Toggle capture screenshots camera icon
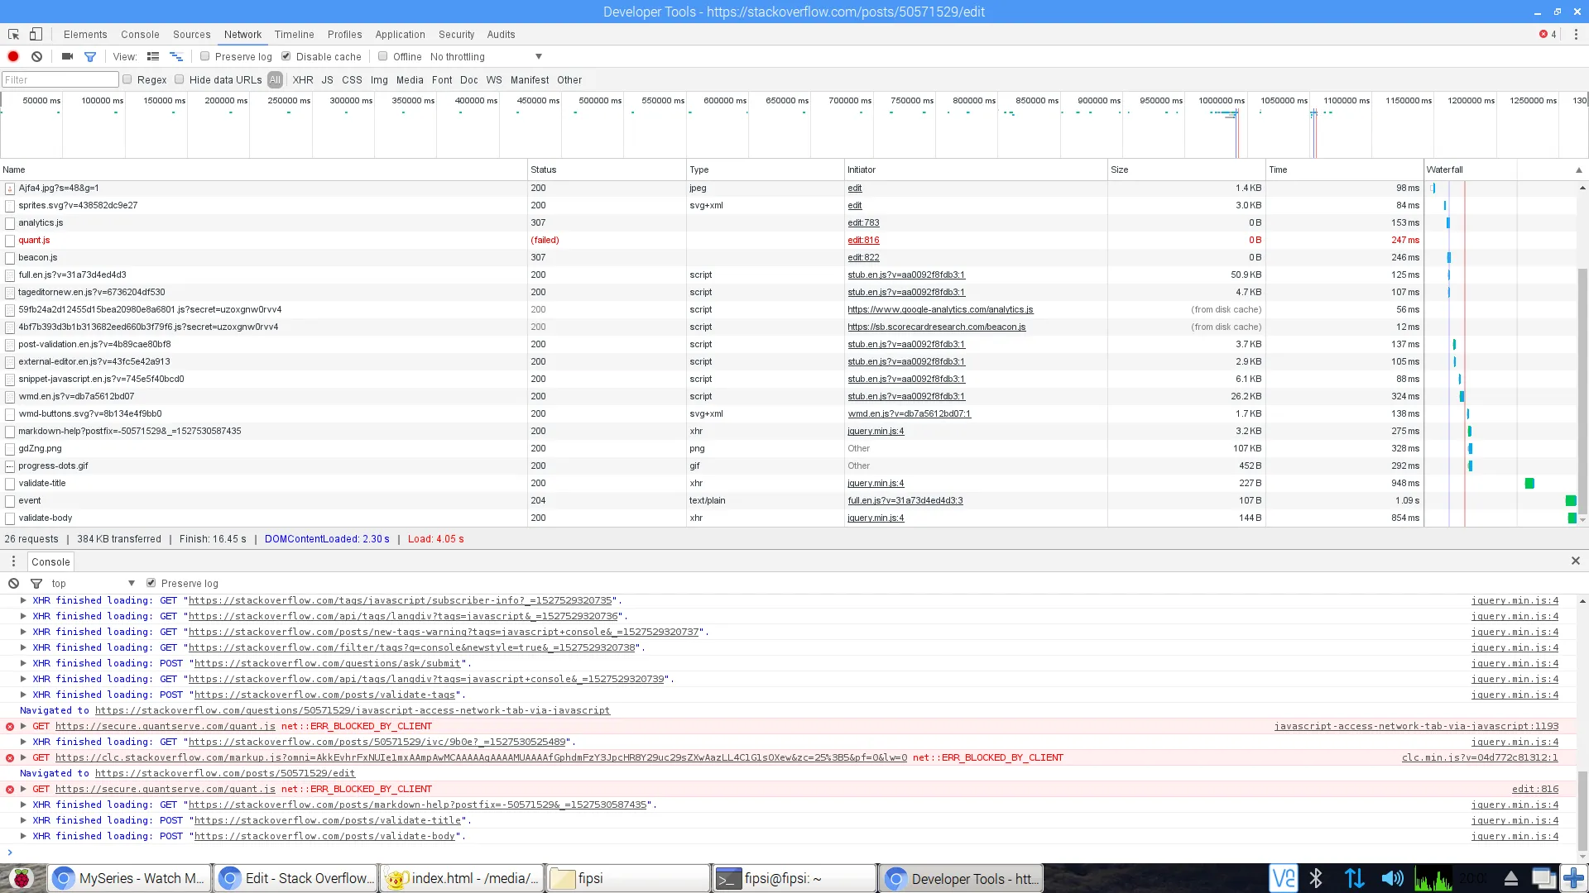Viewport: 1589px width, 893px height. tap(67, 56)
